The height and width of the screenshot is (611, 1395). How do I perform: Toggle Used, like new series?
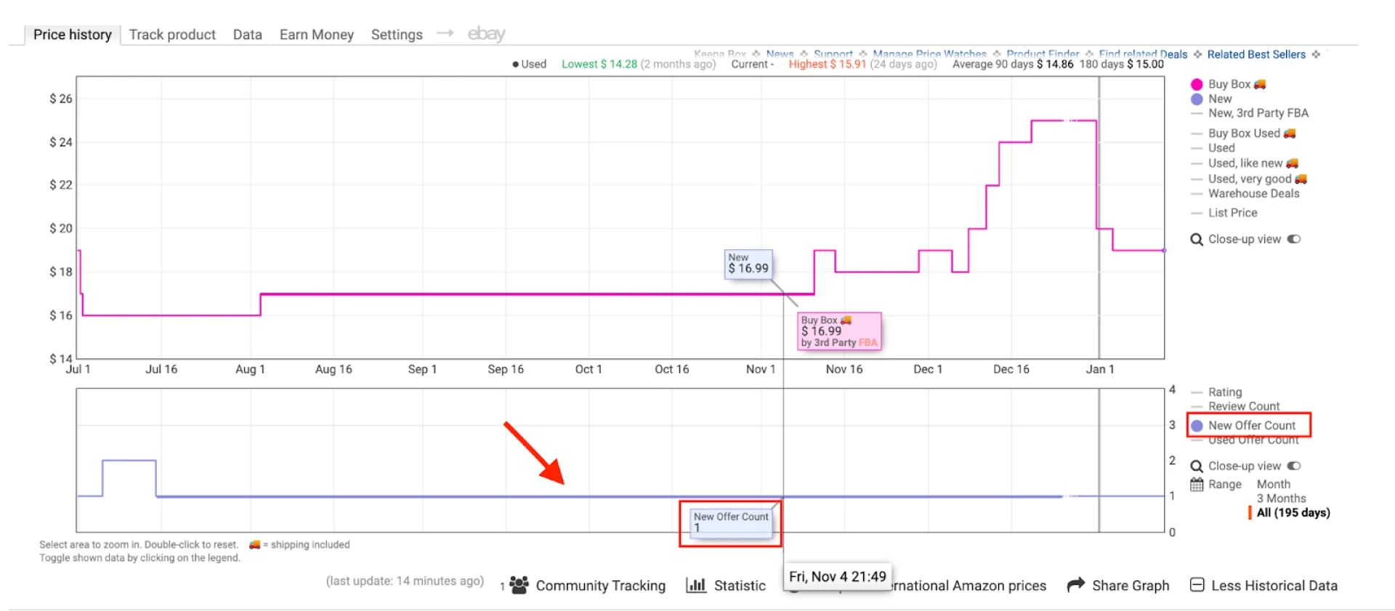point(1245,163)
